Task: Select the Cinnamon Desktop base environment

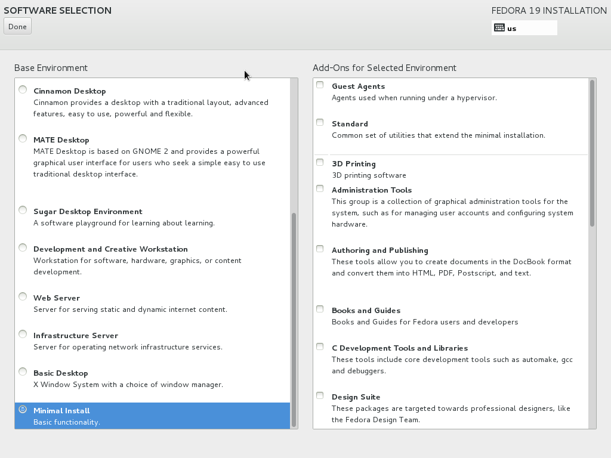Action: click(x=22, y=89)
